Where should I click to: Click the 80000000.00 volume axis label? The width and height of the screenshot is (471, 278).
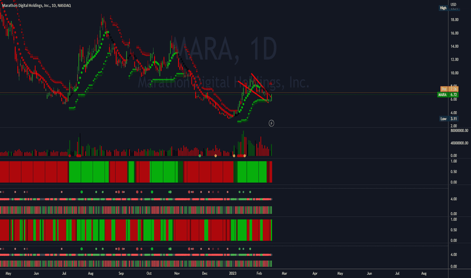pyautogui.click(x=459, y=131)
